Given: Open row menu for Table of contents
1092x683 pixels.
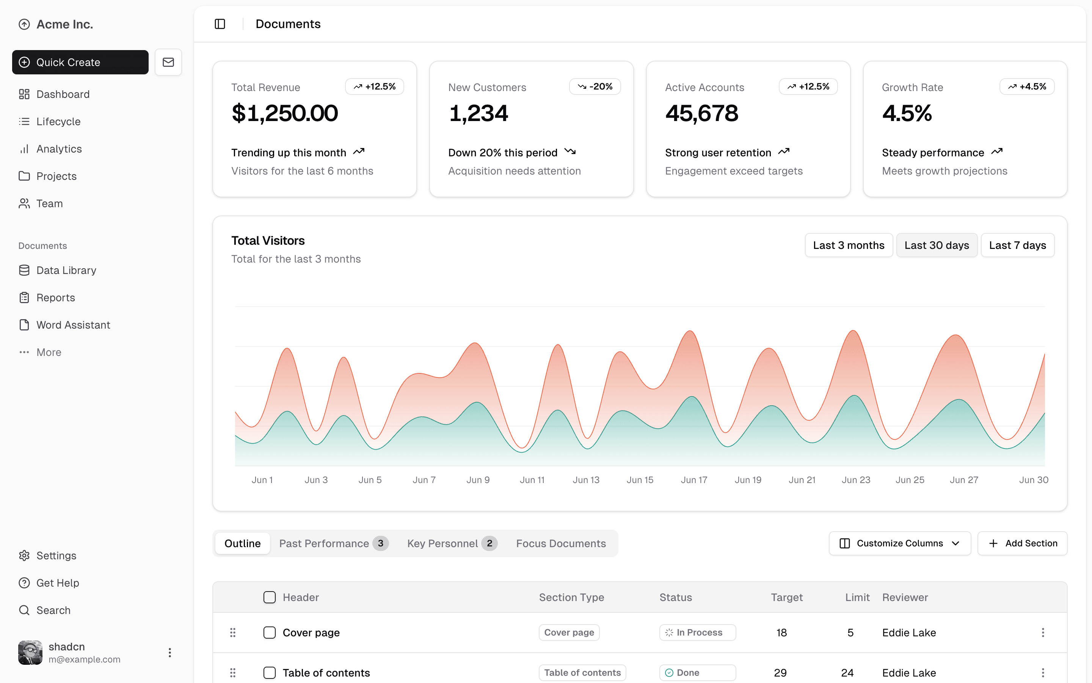Looking at the screenshot, I should 1042,673.
